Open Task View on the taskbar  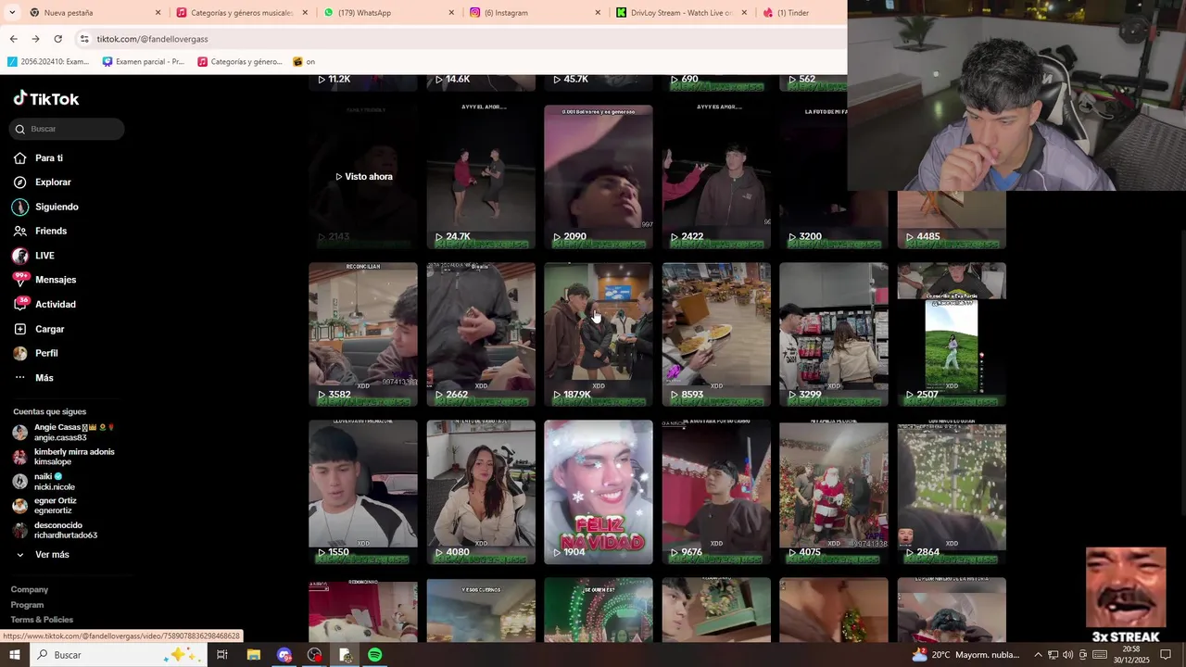(x=222, y=655)
